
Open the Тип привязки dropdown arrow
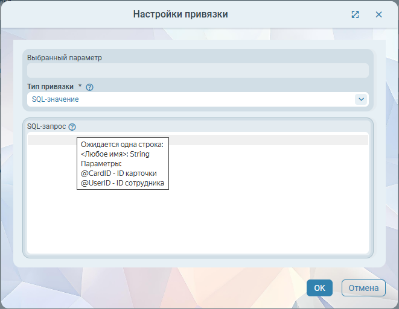361,99
